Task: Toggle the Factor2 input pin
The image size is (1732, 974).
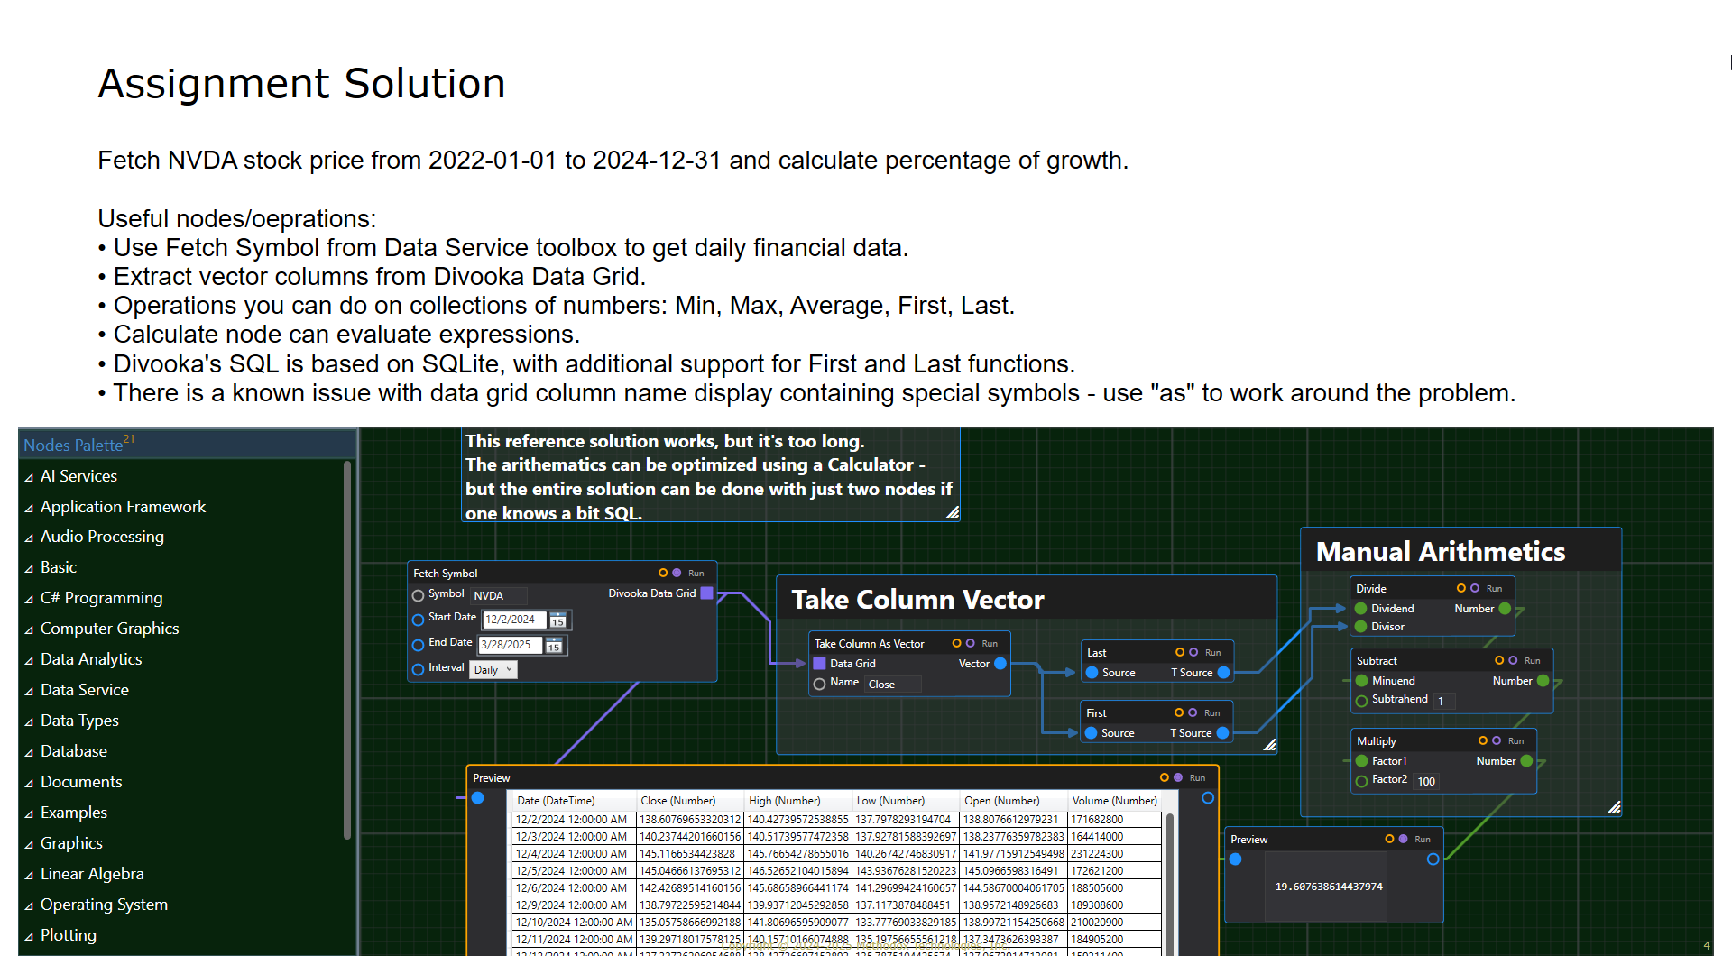Action: click(x=1362, y=781)
